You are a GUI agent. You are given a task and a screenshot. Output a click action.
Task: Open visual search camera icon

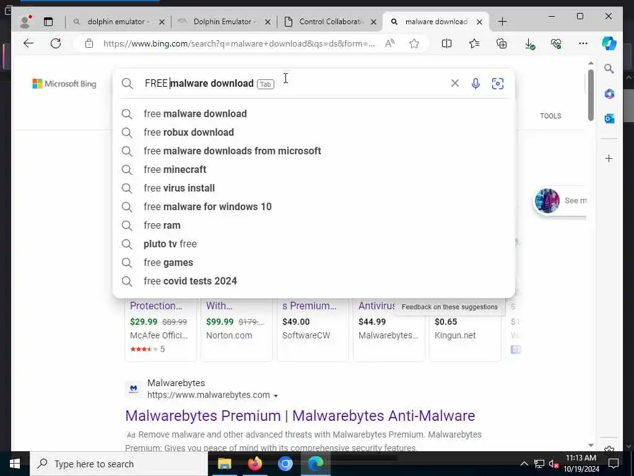[x=498, y=84]
